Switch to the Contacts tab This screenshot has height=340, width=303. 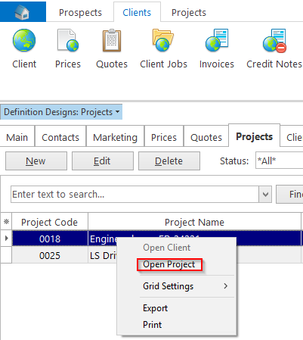click(x=60, y=137)
